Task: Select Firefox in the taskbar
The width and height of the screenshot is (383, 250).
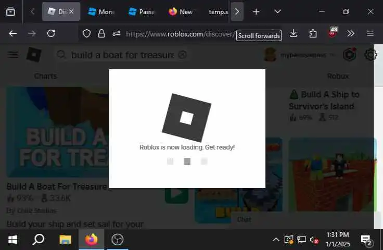Action: (92, 240)
